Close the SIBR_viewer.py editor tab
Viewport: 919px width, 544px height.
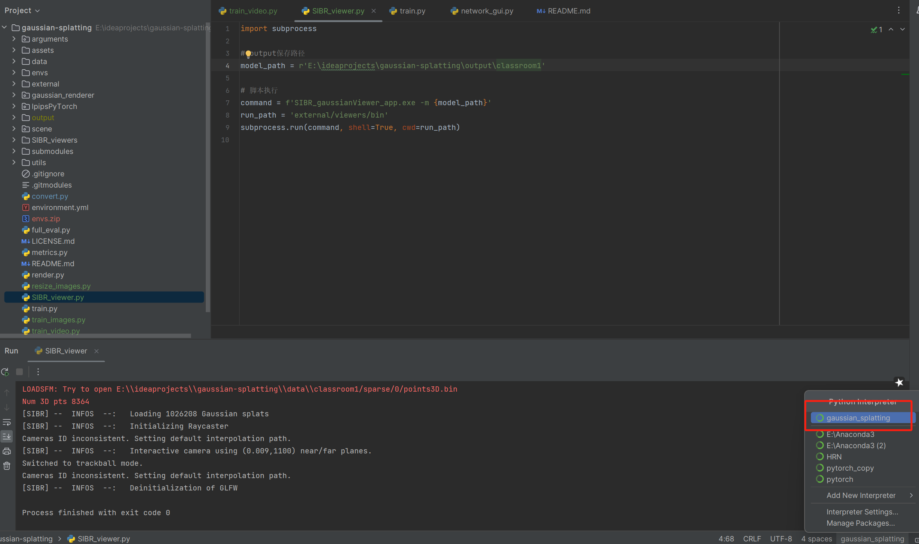[373, 11]
